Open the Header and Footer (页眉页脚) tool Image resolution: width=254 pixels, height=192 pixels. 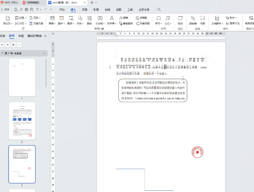36,24
